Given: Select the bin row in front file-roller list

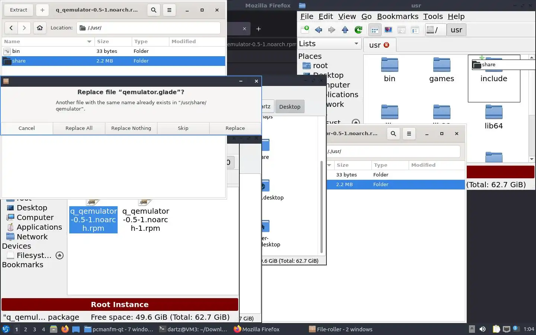Looking at the screenshot, I should tap(114, 51).
